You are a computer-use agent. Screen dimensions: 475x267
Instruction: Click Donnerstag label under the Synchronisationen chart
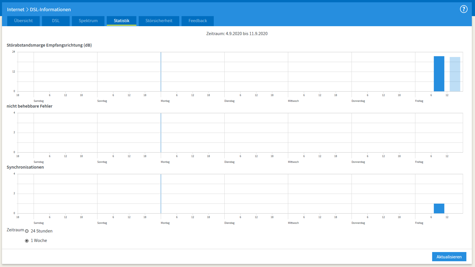(358, 223)
